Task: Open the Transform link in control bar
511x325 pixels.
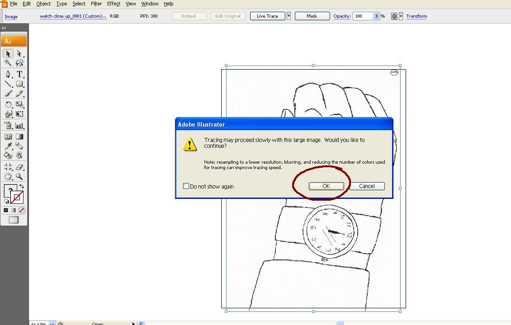Action: pyautogui.click(x=416, y=16)
